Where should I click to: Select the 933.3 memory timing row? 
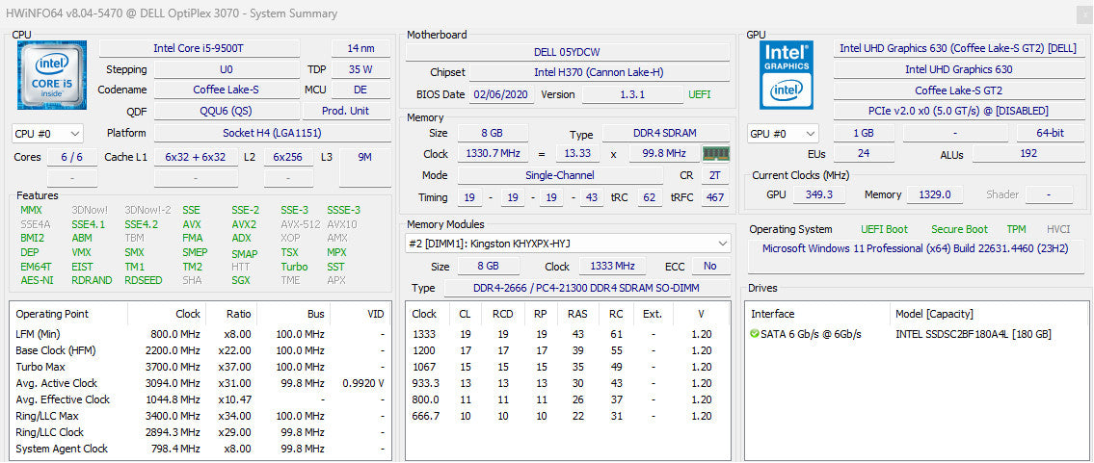tap(568, 383)
